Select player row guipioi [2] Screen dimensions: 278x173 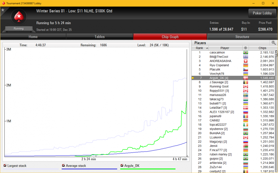click(234, 159)
